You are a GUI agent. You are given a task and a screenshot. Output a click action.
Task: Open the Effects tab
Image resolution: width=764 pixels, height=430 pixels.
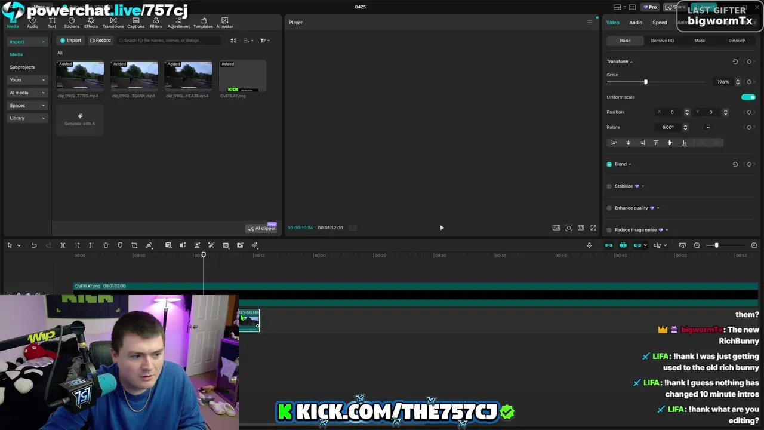coord(91,23)
